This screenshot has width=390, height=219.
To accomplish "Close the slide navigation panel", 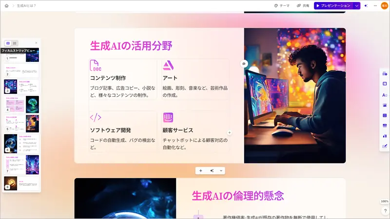I will (36, 43).
